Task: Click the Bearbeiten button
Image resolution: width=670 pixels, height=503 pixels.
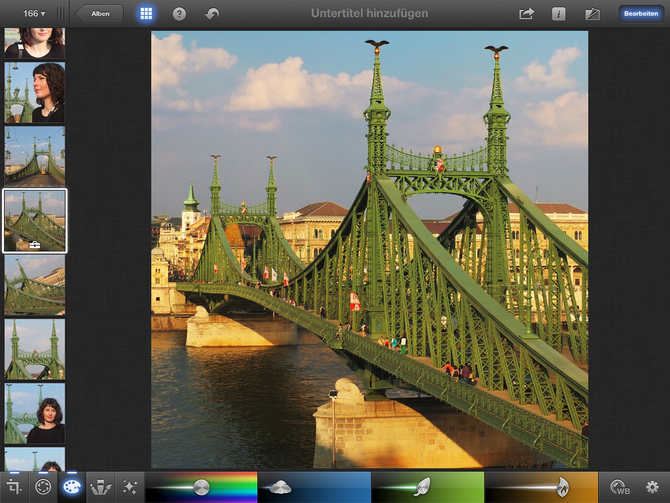Action: tap(641, 14)
